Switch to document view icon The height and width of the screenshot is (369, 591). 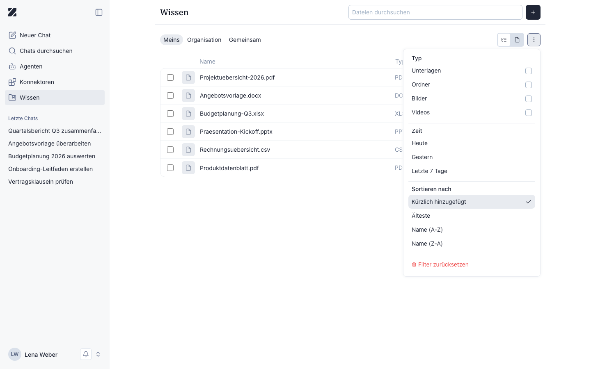[x=517, y=40]
